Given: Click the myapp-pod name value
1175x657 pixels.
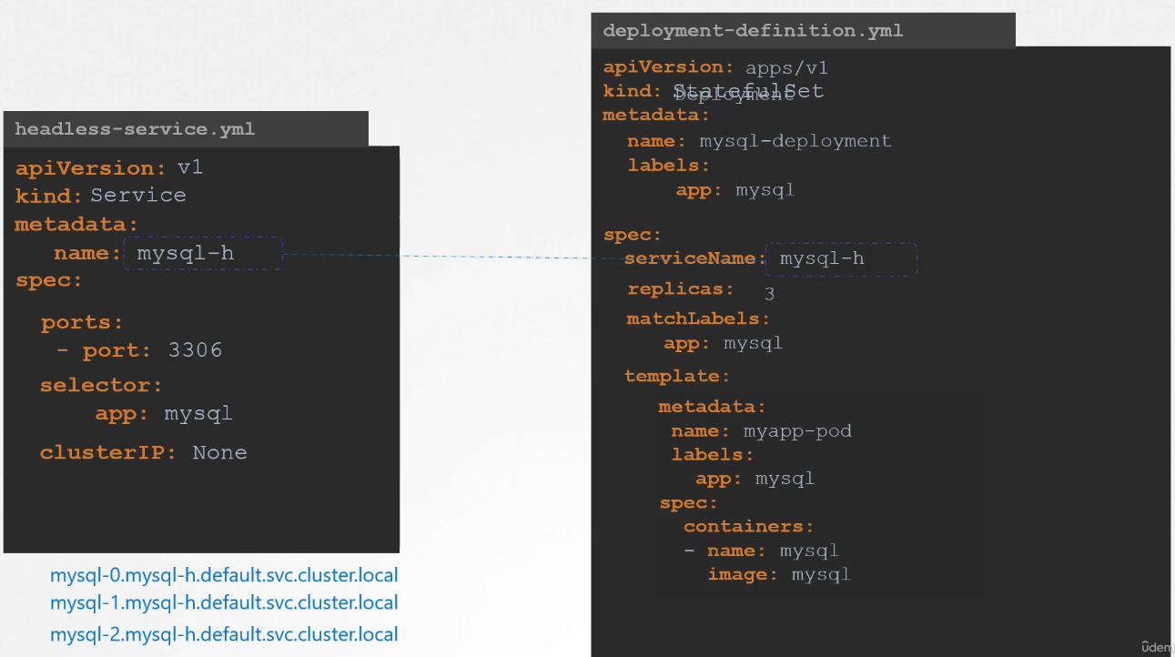Looking at the screenshot, I should [797, 430].
